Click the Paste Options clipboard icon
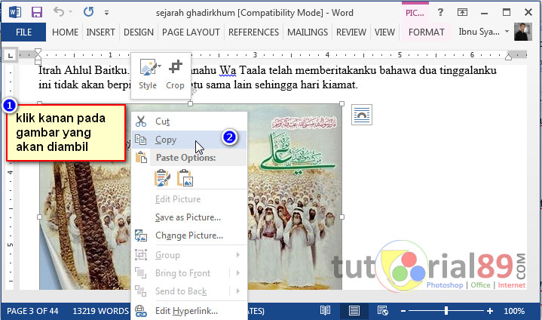 pyautogui.click(x=141, y=158)
